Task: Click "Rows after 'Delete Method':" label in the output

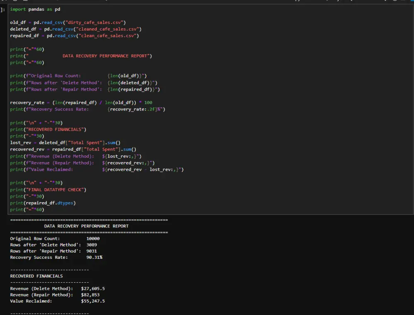Action: [46, 245]
